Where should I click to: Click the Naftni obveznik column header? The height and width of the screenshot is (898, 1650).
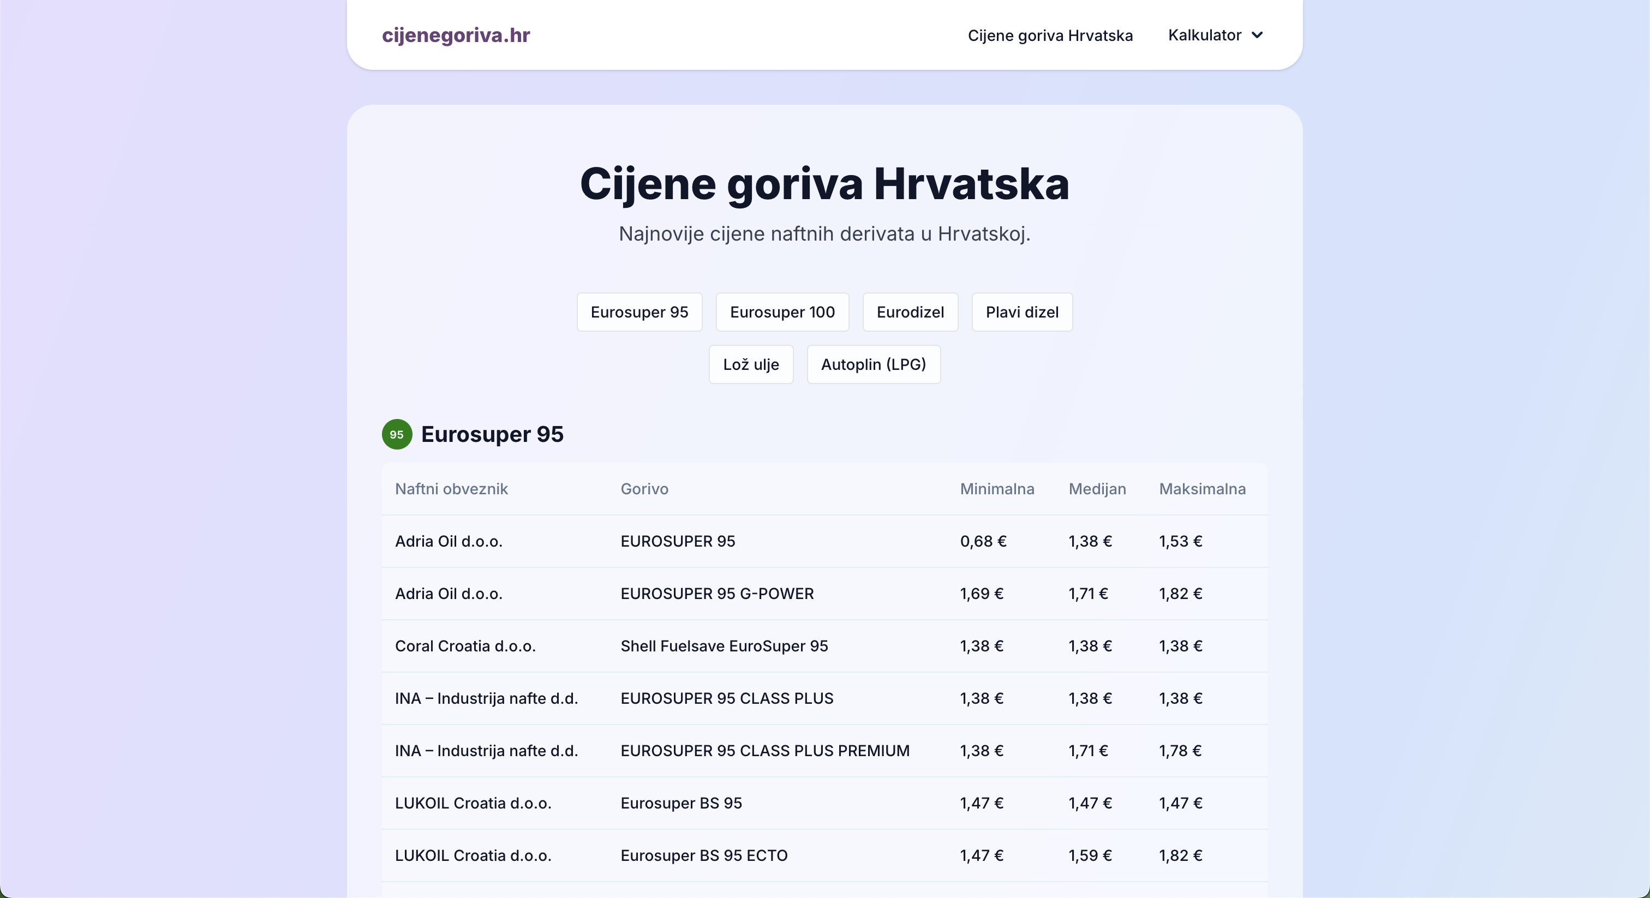[451, 489]
